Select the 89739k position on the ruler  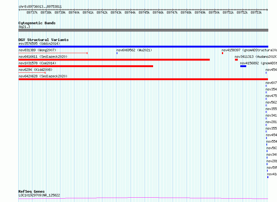pyautogui.click(x=60, y=12)
